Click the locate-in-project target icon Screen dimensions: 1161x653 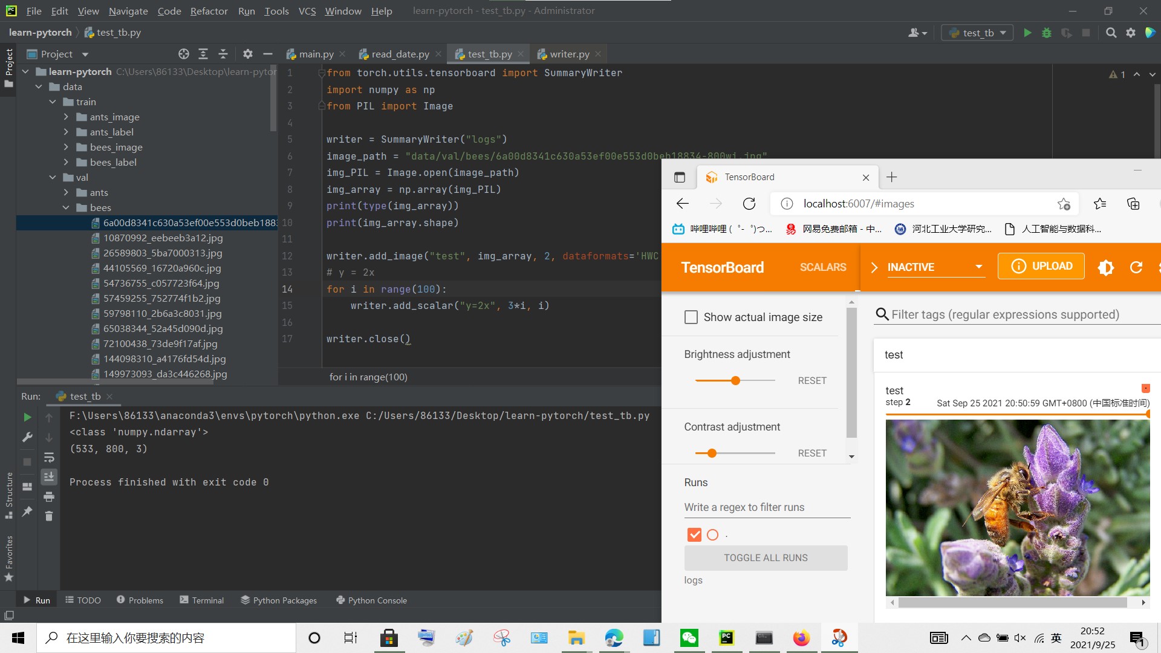184,54
